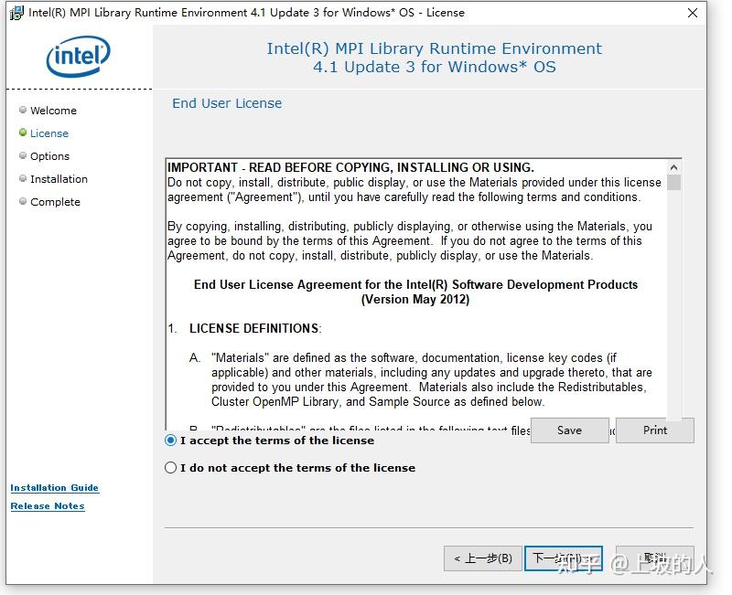Click the Welcome step bullet icon

pos(23,110)
